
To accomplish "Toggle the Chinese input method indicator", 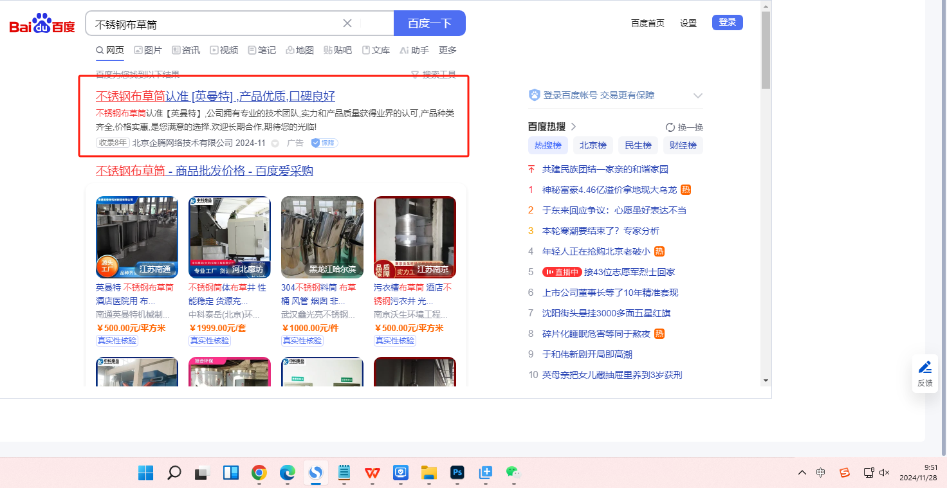I will click(820, 473).
